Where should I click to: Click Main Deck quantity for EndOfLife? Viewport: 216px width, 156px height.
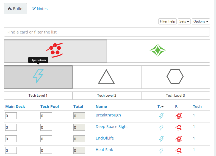(11, 139)
